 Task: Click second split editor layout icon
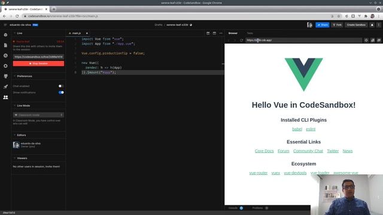click(x=214, y=33)
